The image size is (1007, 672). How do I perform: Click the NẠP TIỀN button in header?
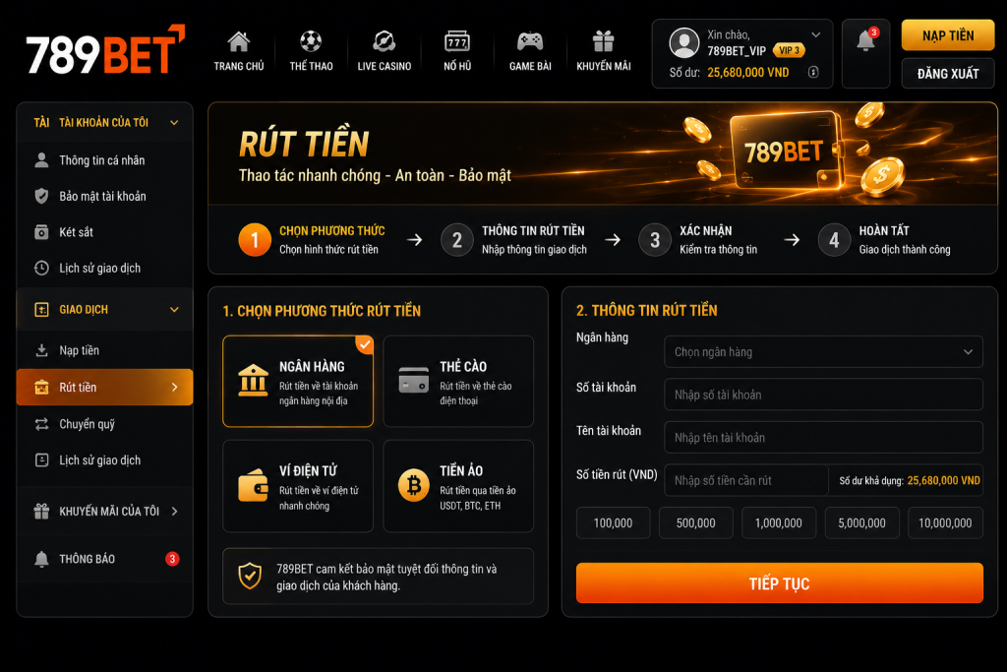click(948, 35)
